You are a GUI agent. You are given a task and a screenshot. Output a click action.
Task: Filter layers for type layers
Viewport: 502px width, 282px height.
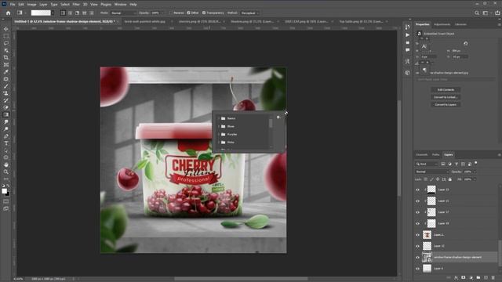457,164
